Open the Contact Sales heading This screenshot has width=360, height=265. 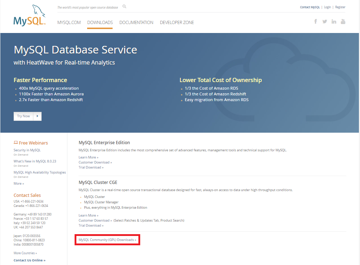(x=27, y=195)
